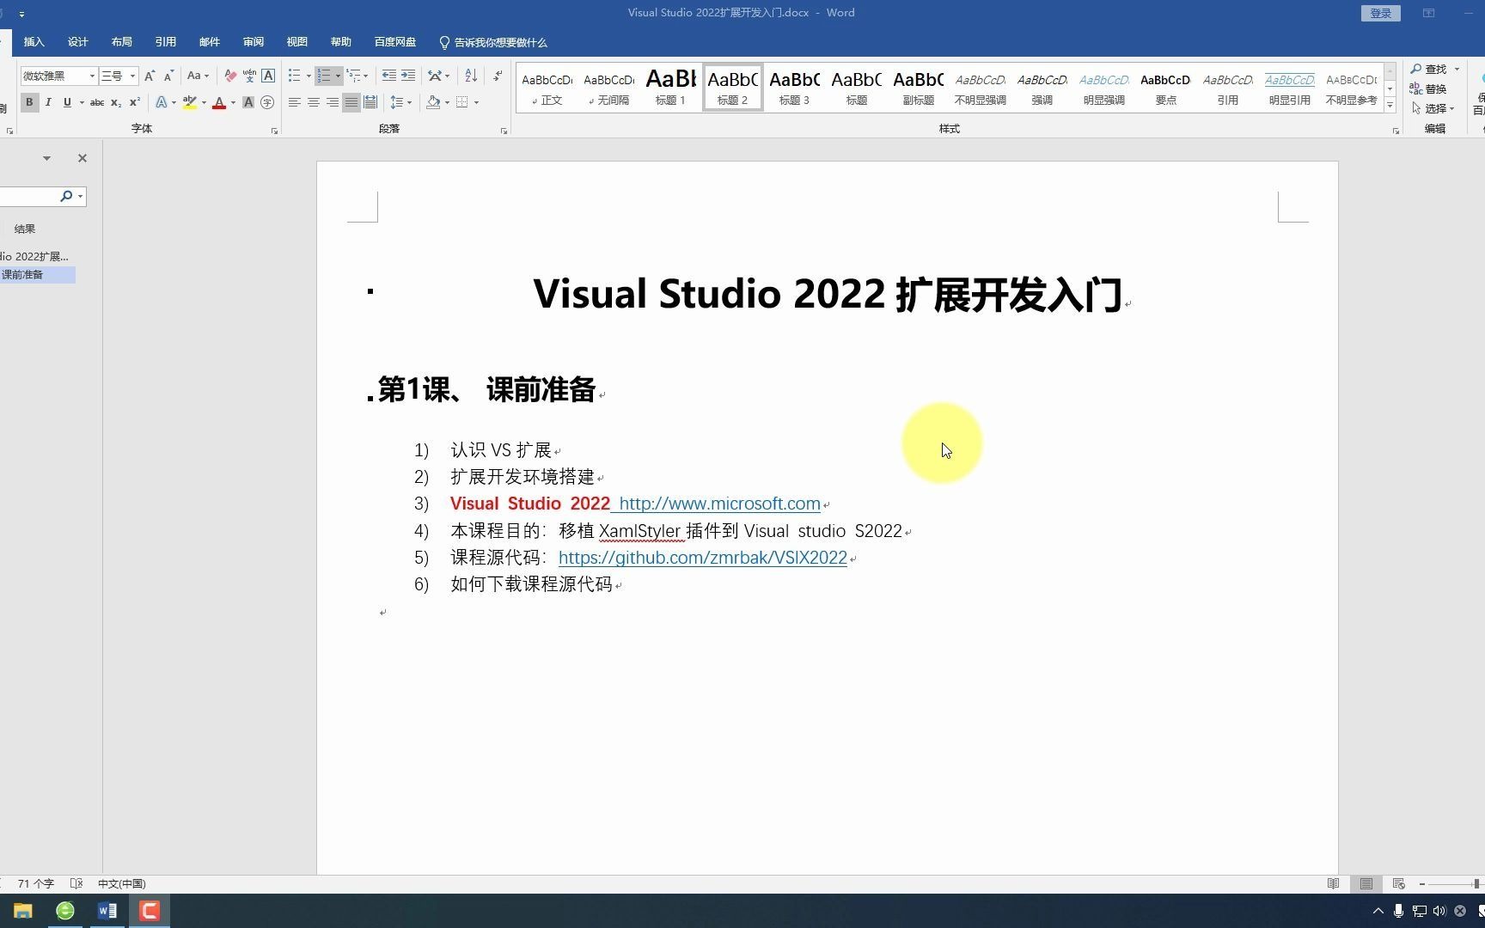Switch to read mode view

pos(1334,883)
